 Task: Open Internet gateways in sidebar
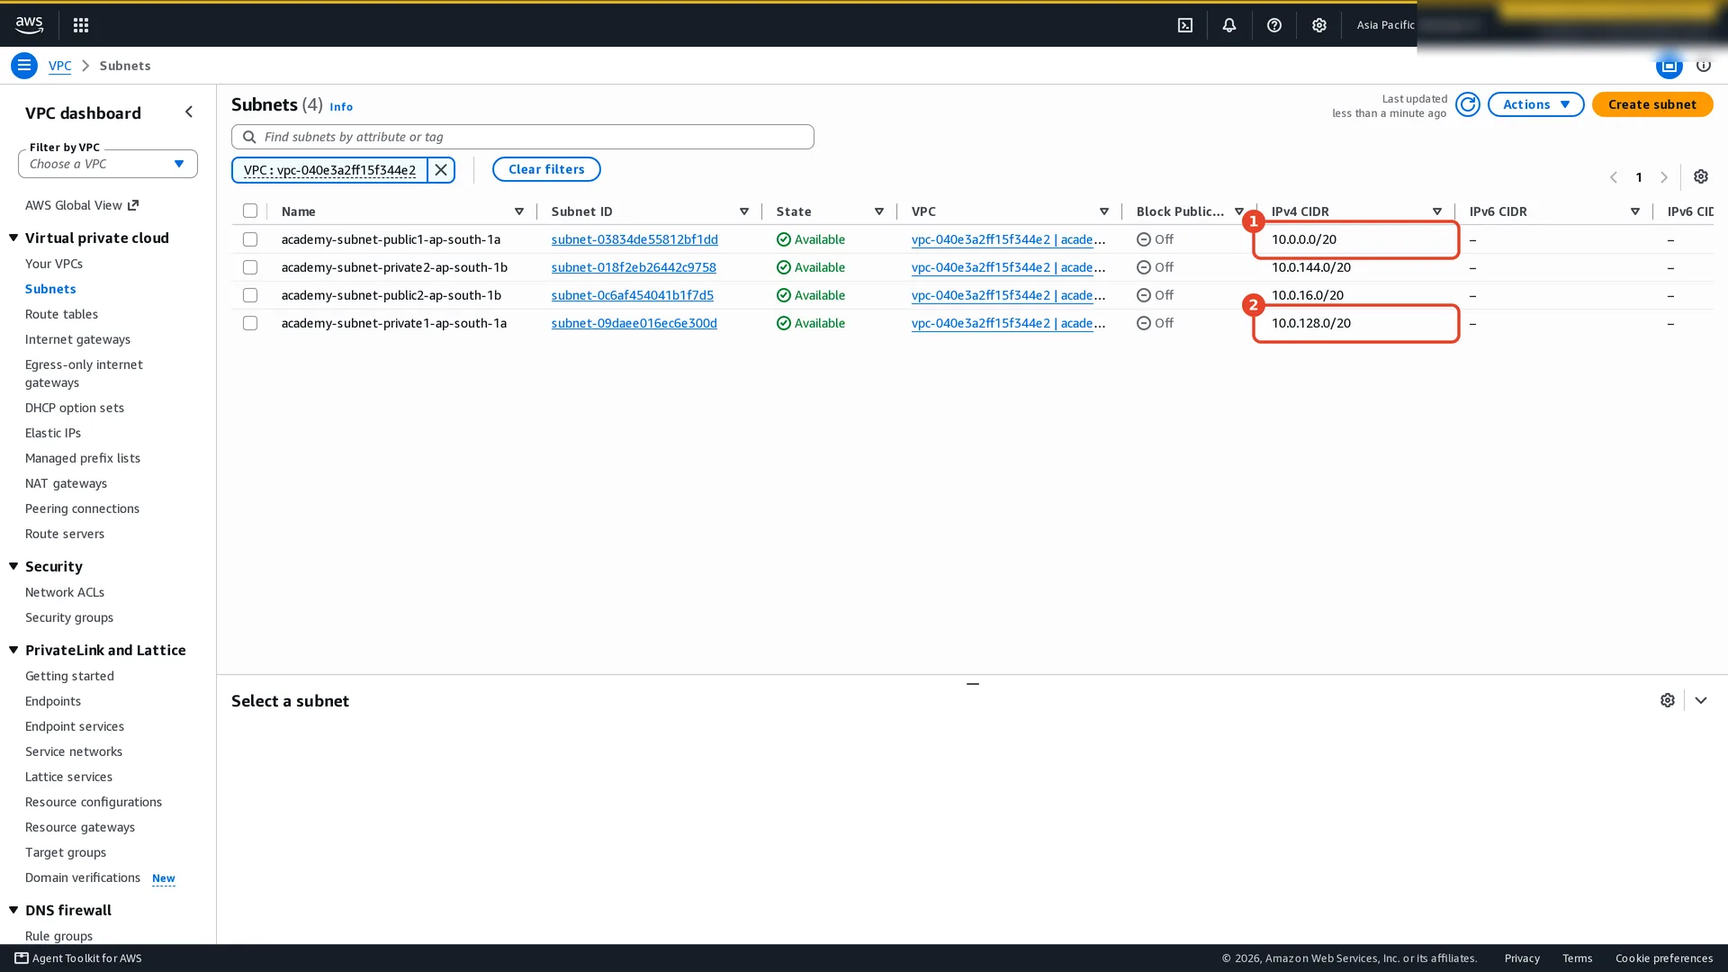(x=77, y=339)
